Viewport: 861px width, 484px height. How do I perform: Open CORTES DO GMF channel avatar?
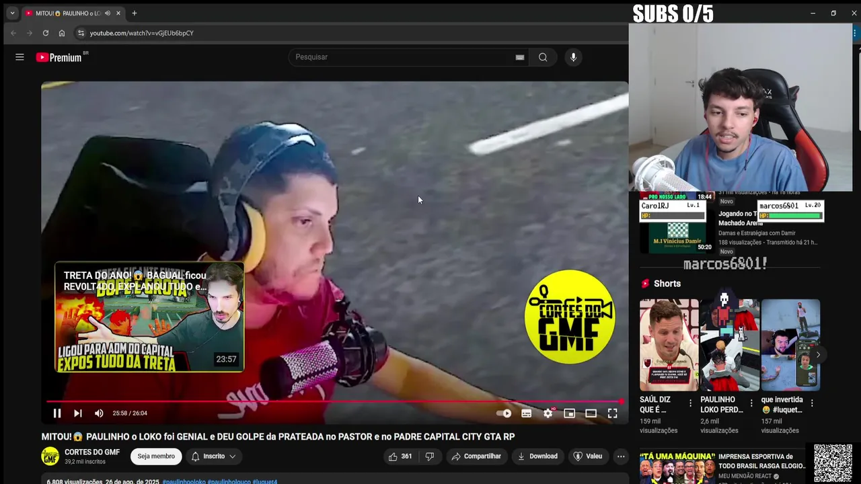pos(50,456)
